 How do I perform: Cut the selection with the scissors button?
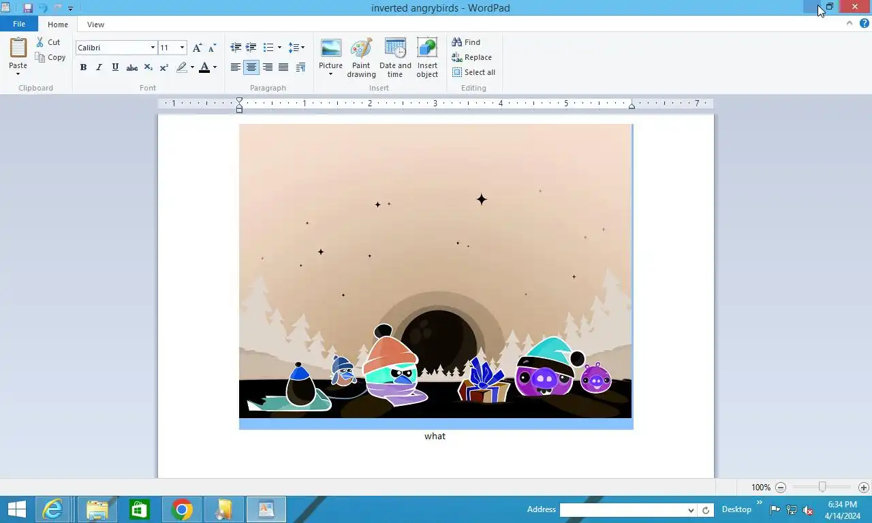click(48, 42)
